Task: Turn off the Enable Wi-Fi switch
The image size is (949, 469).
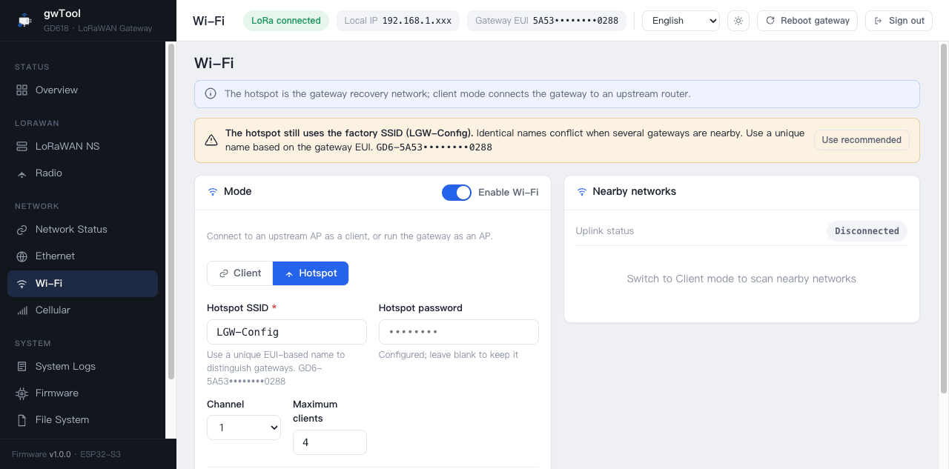Action: pyautogui.click(x=457, y=193)
